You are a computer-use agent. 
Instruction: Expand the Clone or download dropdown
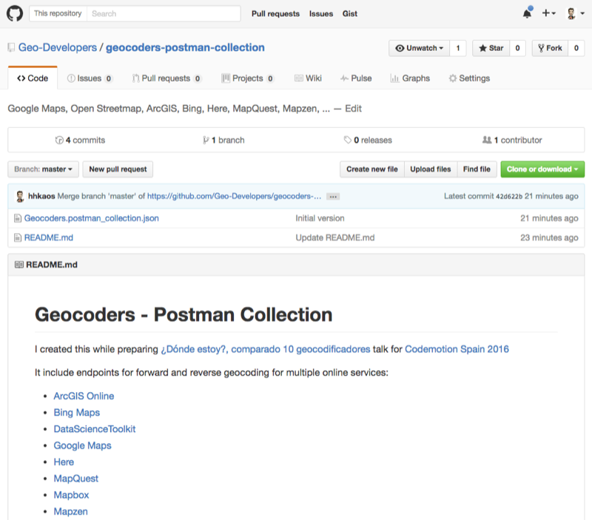(x=542, y=169)
